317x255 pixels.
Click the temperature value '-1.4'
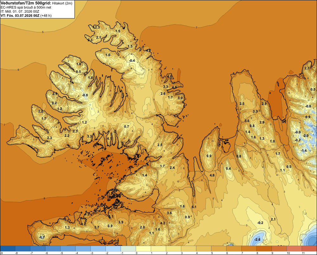pyautogui.click(x=304, y=150)
